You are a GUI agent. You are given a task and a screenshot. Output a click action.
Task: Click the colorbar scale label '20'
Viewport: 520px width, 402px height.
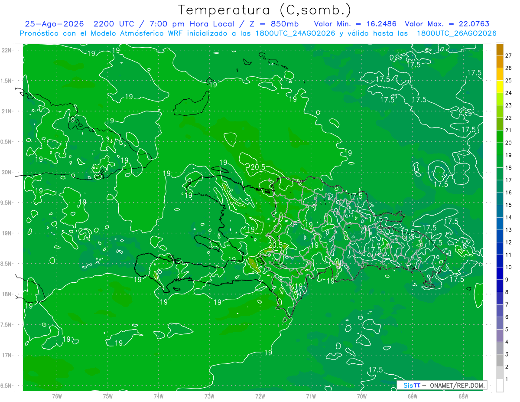(509, 143)
